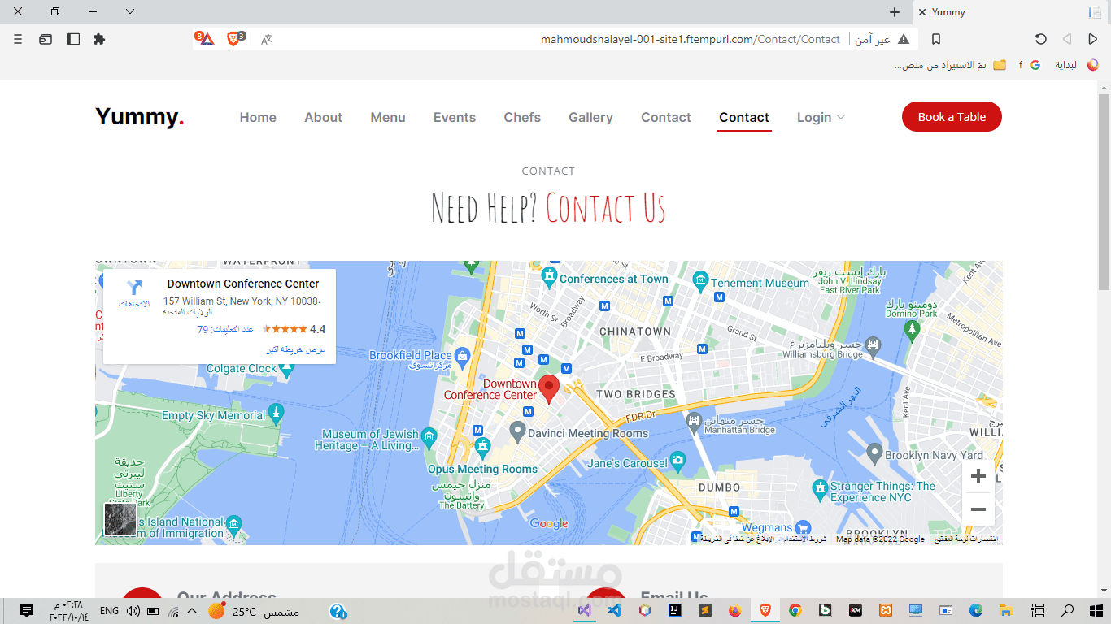Click Empty Sky Memorial marker
Image resolution: width=1111 pixels, height=624 pixels.
[277, 414]
